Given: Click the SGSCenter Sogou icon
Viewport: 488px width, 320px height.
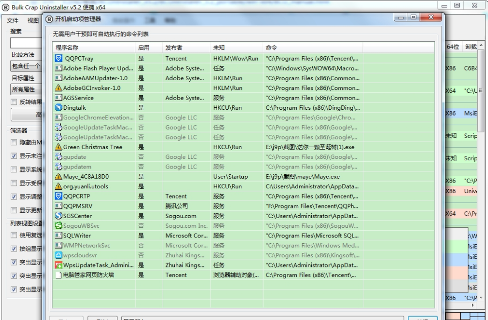Looking at the screenshot, I should tap(58, 216).
